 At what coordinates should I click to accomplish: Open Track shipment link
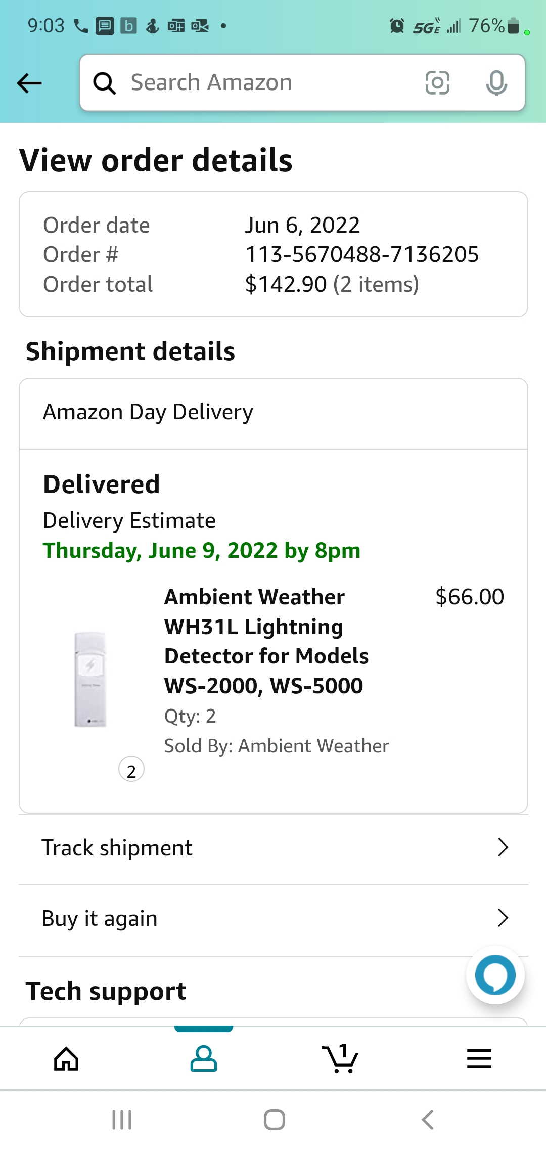[x=117, y=848]
